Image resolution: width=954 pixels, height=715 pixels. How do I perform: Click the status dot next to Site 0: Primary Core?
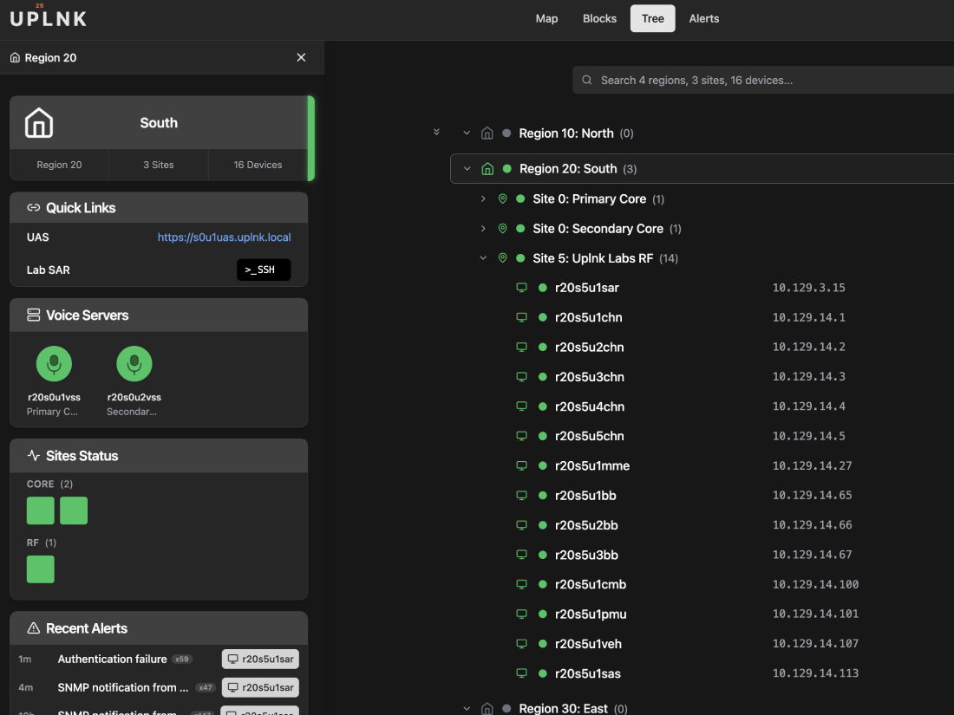[x=520, y=198]
